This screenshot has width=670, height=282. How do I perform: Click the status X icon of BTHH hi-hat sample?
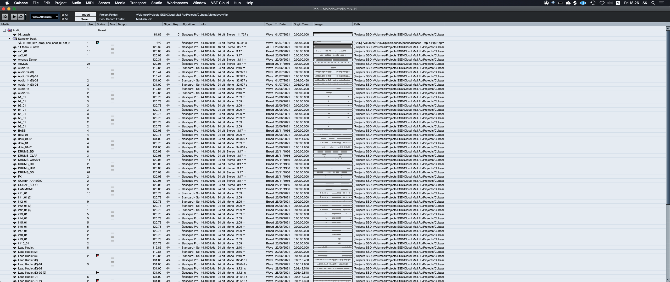point(98,43)
